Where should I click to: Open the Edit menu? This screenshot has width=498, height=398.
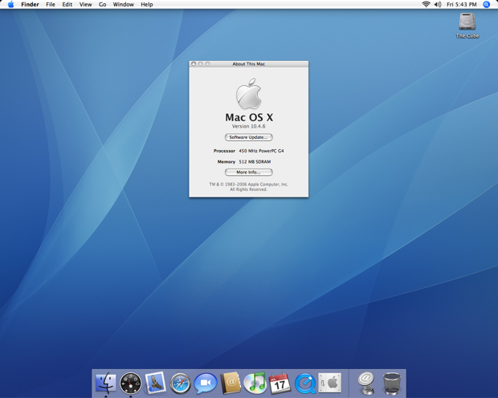point(67,5)
